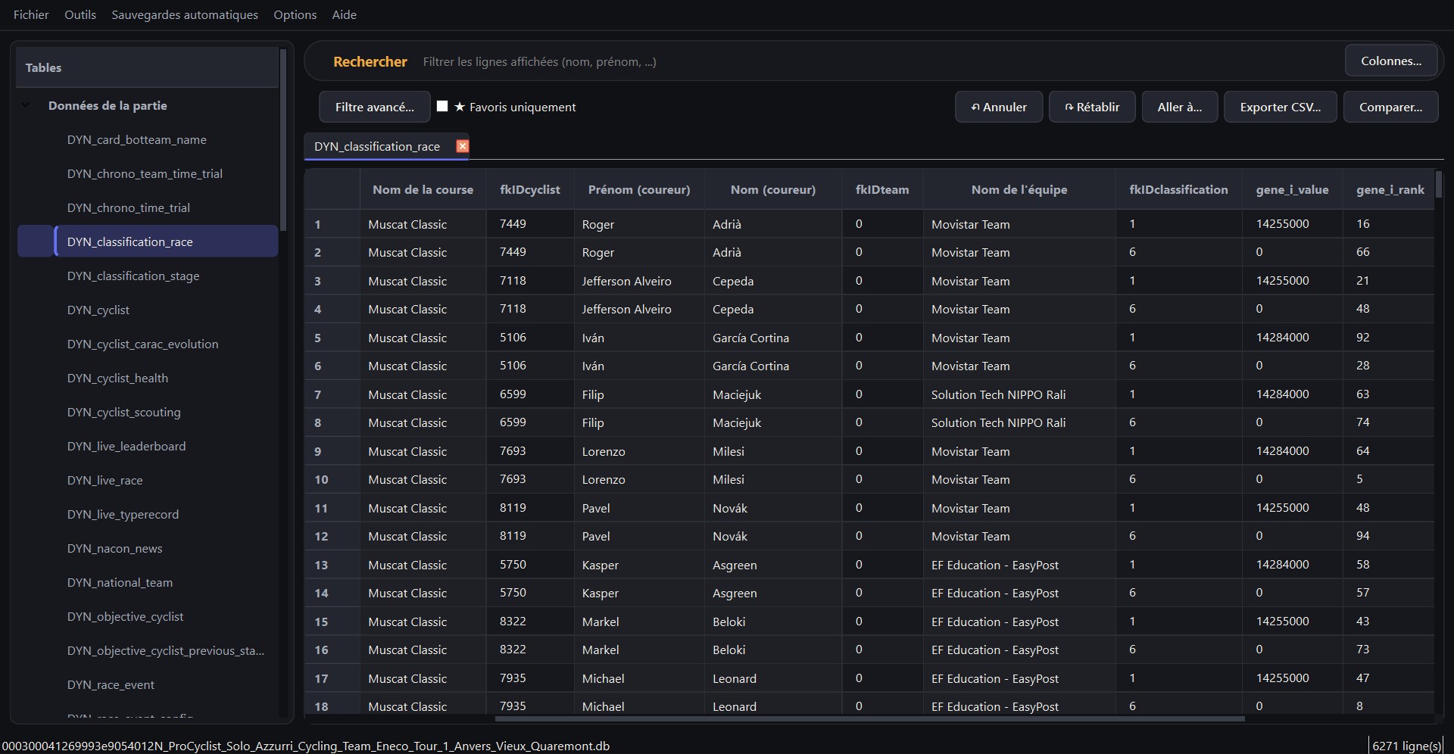Collapse the Données de la partie group
The width and height of the screenshot is (1454, 754).
[x=26, y=105]
